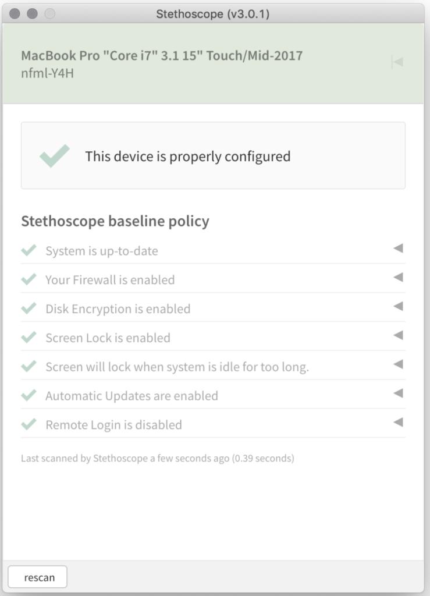Screen dimensions: 430x596
Task: Expand Automatic Updates details arrow
Action: pyautogui.click(x=398, y=393)
